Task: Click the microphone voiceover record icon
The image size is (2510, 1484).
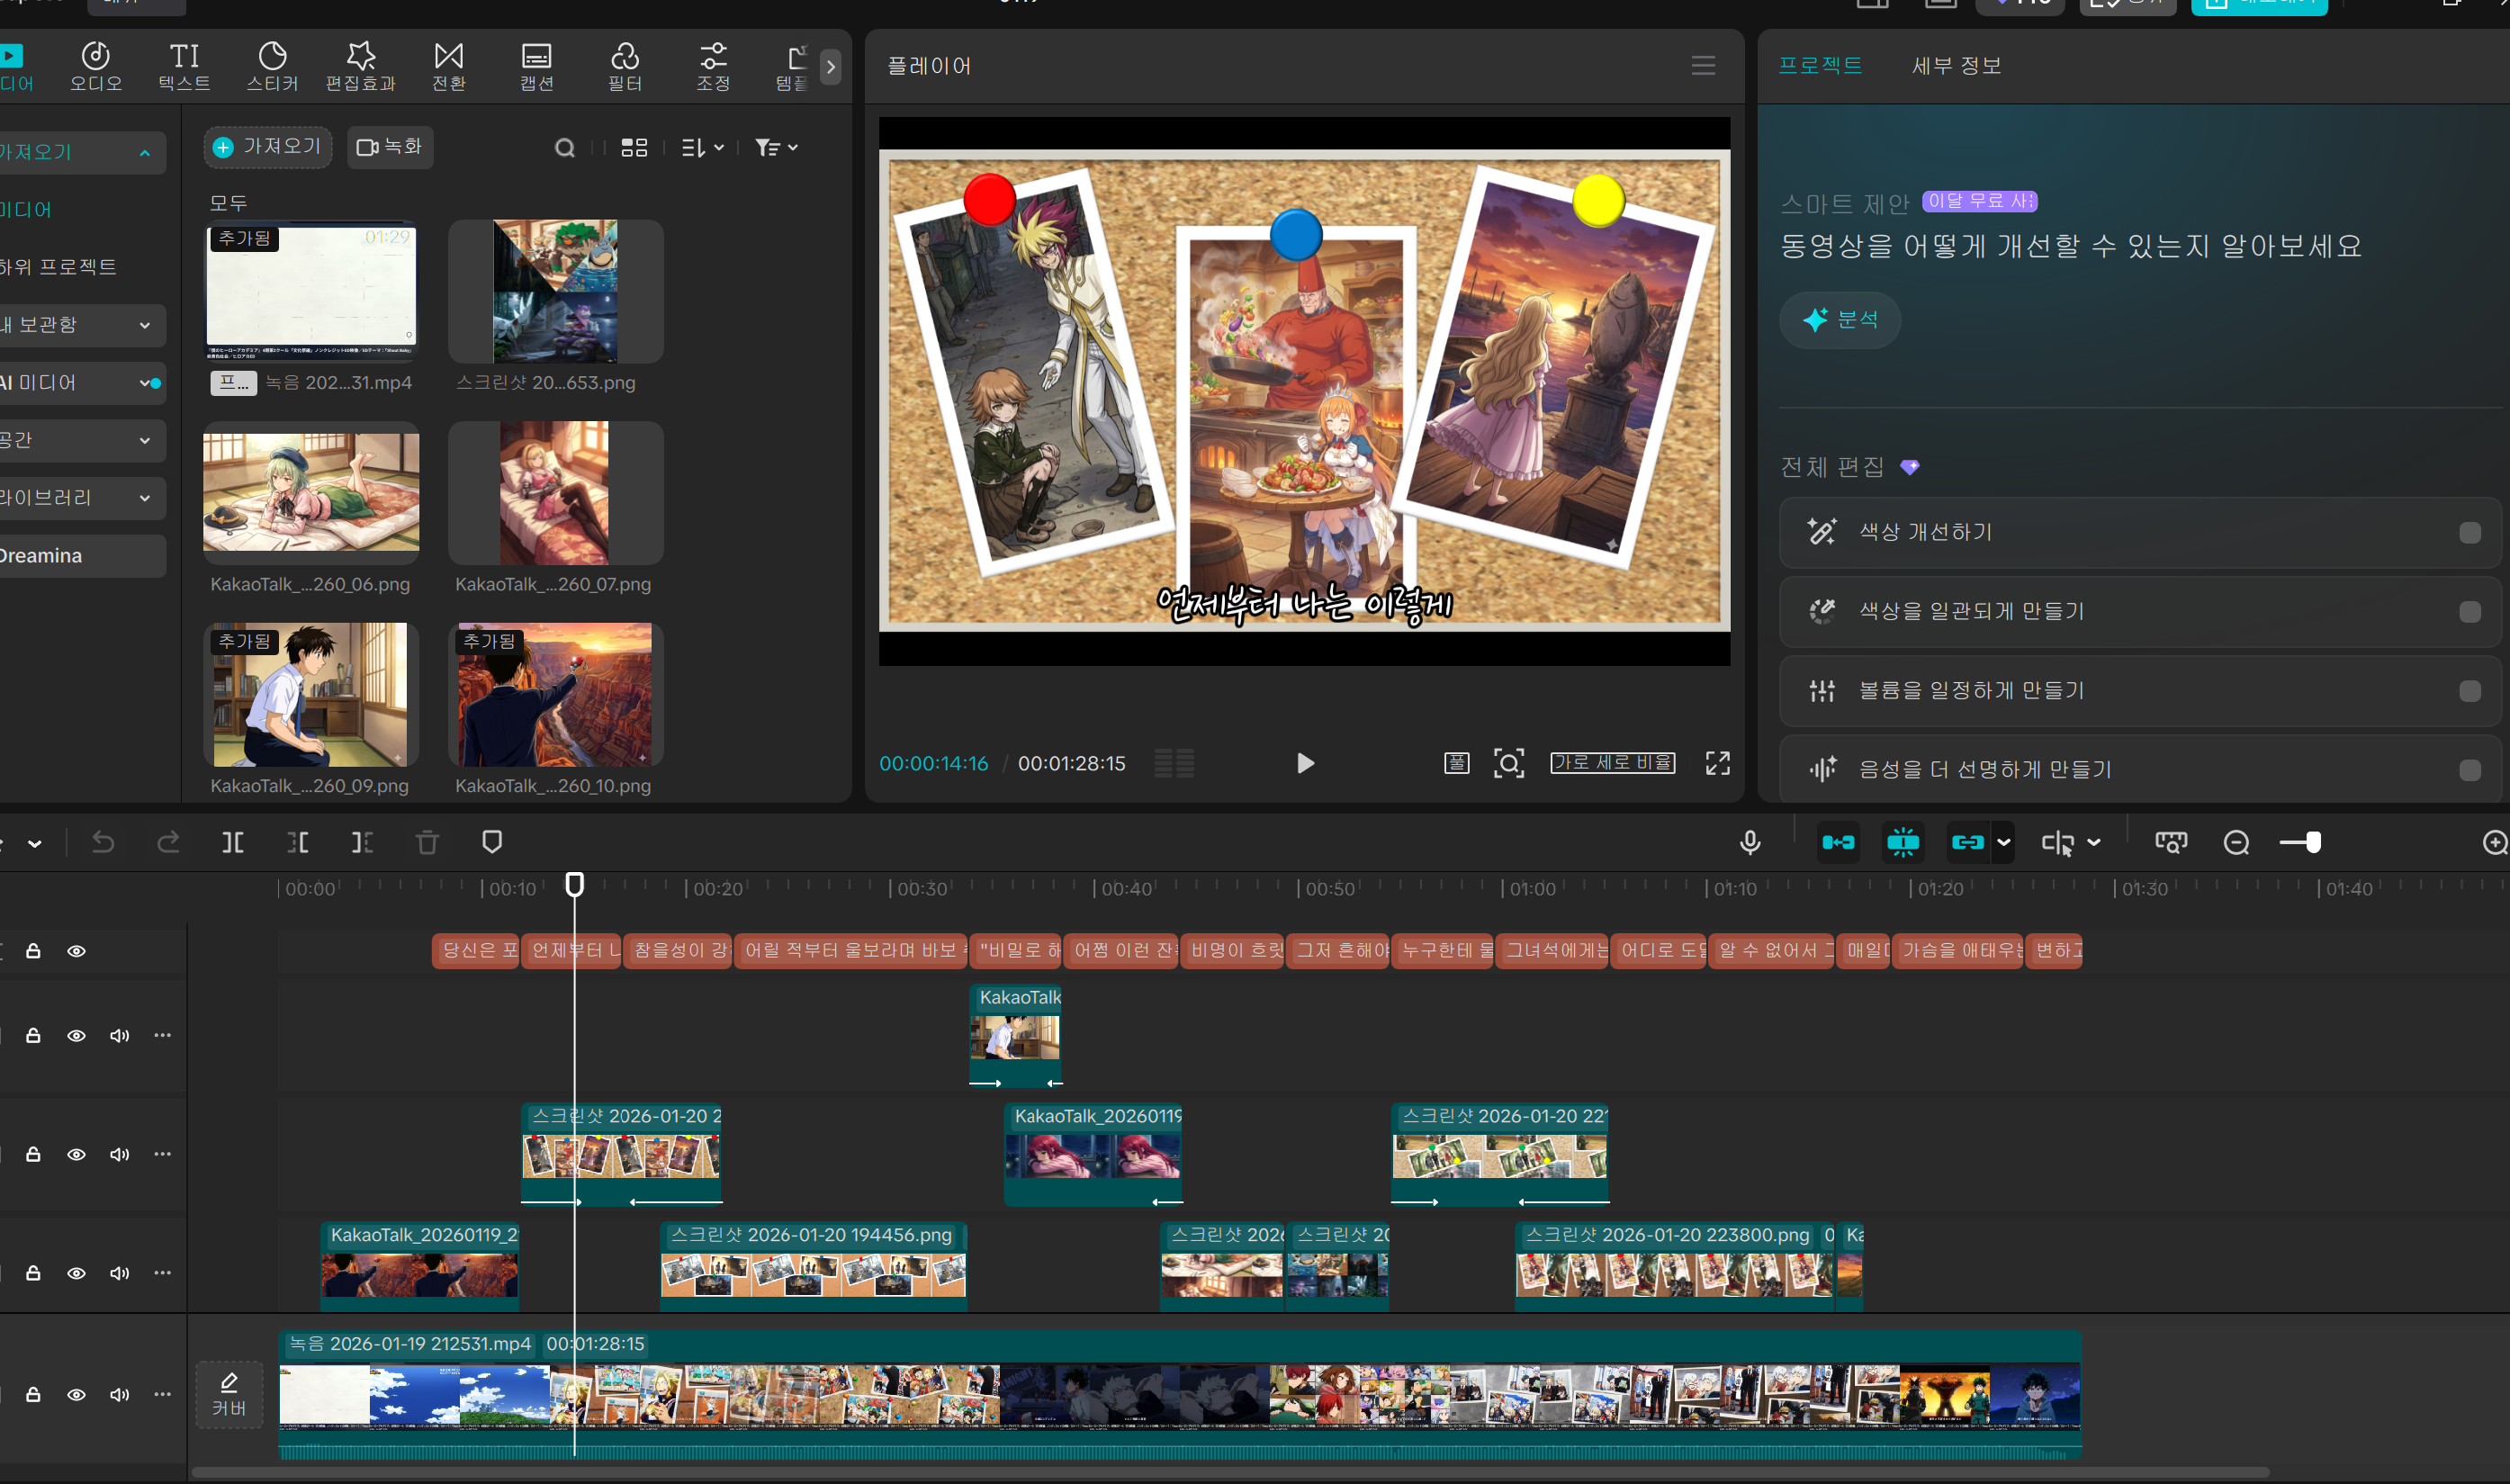Action: tap(1749, 843)
